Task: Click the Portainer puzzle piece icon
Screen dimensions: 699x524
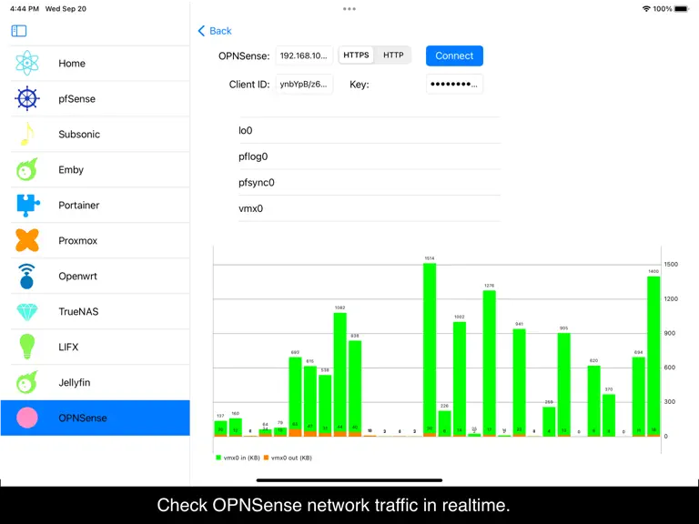Action: pyautogui.click(x=27, y=206)
